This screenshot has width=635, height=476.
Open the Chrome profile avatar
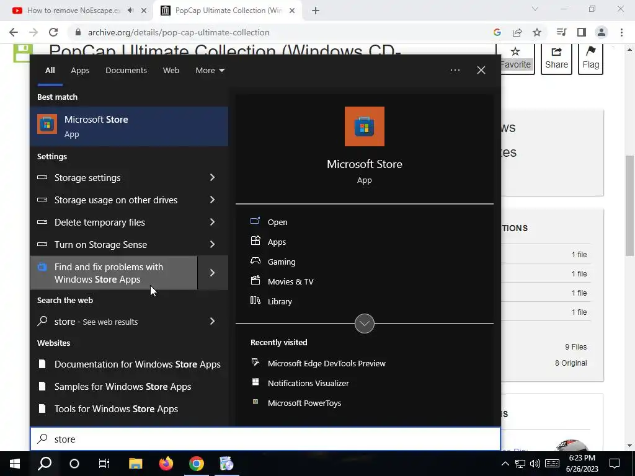[x=602, y=32]
